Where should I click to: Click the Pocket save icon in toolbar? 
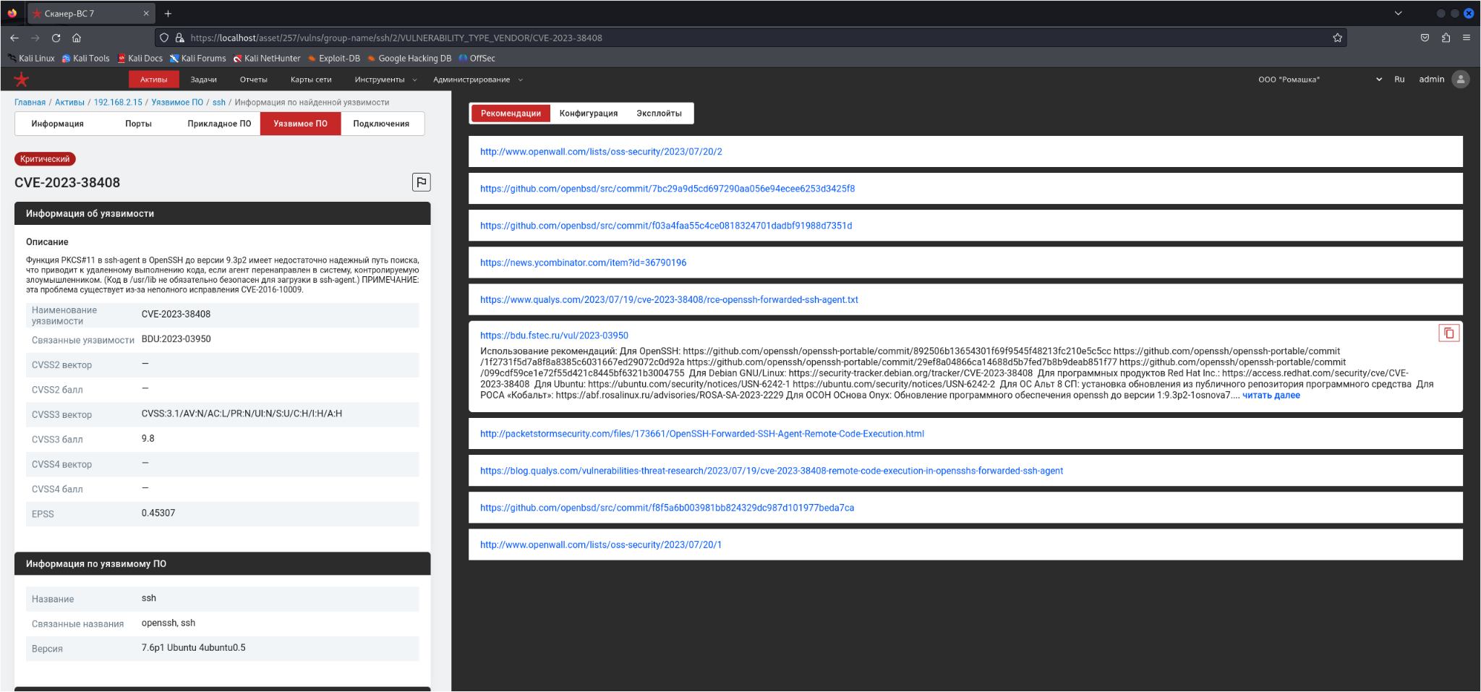pyautogui.click(x=1425, y=38)
